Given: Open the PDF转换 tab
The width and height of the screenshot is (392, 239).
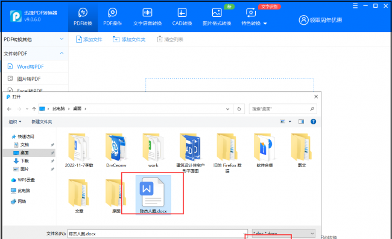Looking at the screenshot, I should click(83, 17).
